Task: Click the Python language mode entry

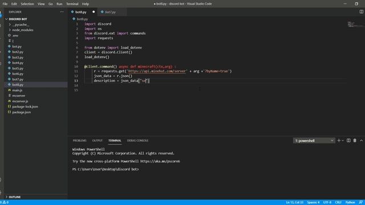Action: pyautogui.click(x=350, y=203)
